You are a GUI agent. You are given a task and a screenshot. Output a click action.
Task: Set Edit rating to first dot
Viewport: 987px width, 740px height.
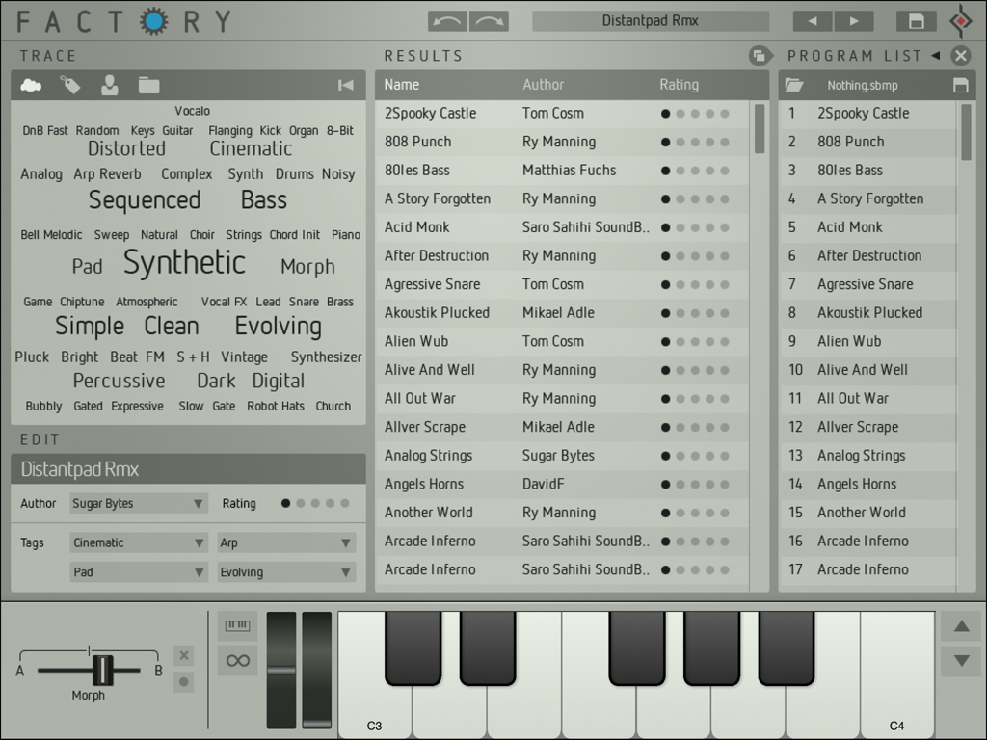285,503
